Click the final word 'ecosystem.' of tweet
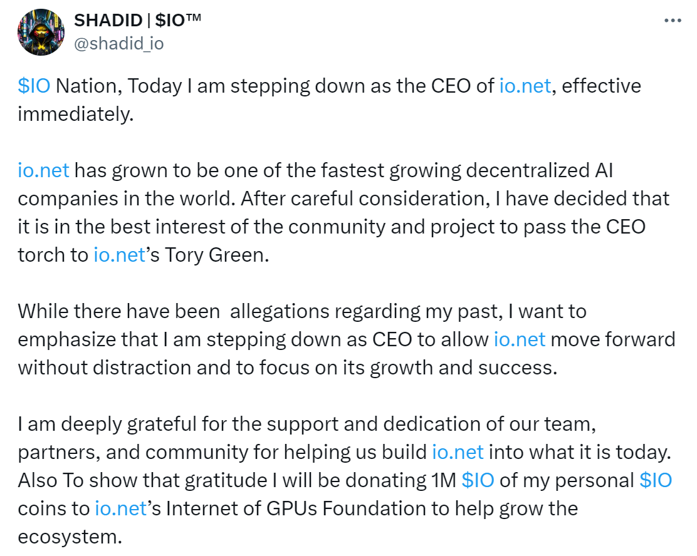This screenshot has width=697, height=556. (x=70, y=537)
